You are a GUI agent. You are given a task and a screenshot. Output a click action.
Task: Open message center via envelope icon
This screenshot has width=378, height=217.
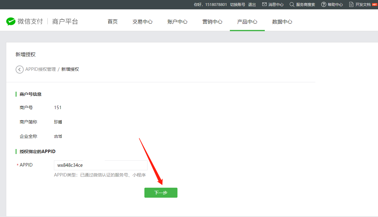click(264, 4)
